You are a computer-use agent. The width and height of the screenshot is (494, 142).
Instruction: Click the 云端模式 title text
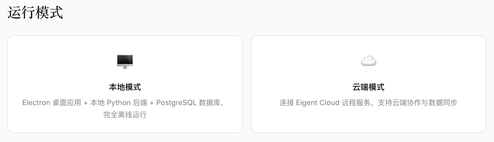coord(368,87)
